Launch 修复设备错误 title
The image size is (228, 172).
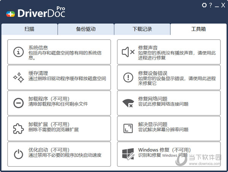tap(153, 73)
